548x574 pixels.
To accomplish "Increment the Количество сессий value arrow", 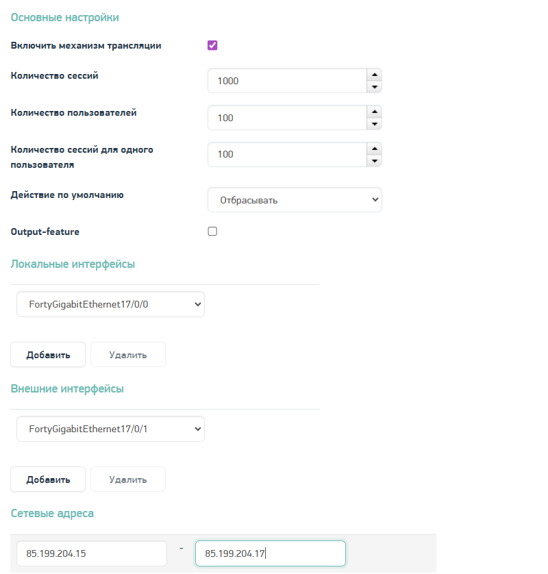I will [374, 75].
